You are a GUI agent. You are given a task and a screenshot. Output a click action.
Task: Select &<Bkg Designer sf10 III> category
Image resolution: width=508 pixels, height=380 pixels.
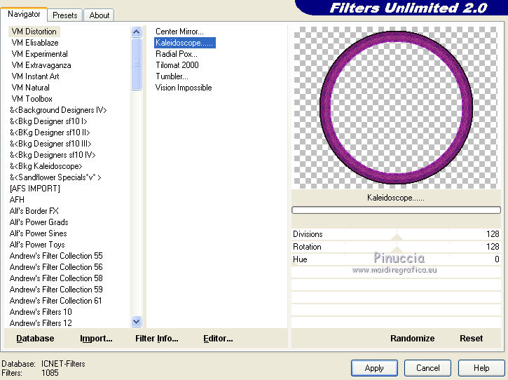(x=50, y=144)
